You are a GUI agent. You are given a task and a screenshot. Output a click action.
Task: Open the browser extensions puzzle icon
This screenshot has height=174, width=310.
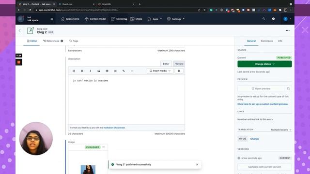click(280, 10)
